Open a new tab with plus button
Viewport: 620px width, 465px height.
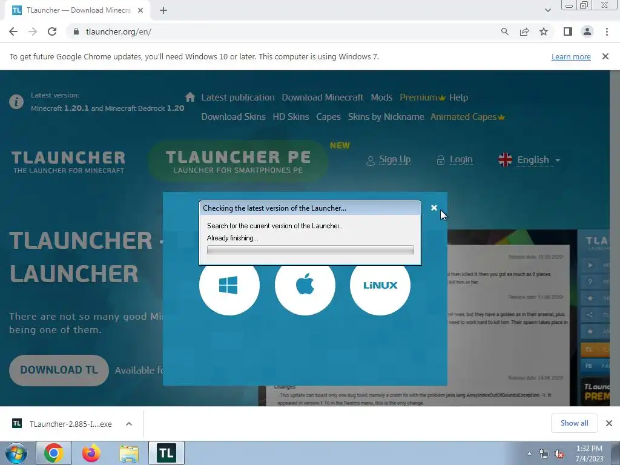163,11
